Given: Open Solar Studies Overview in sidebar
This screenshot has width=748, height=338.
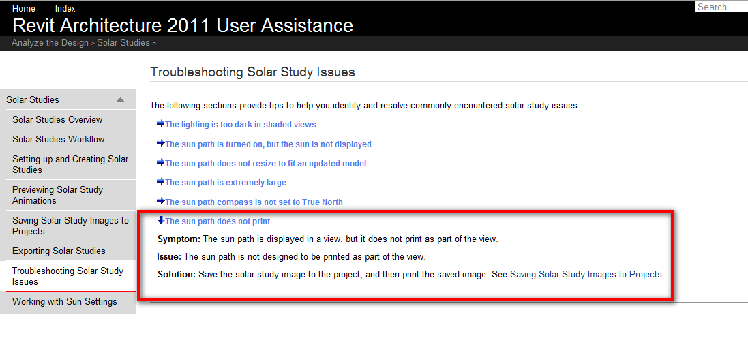Looking at the screenshot, I should tap(57, 120).
